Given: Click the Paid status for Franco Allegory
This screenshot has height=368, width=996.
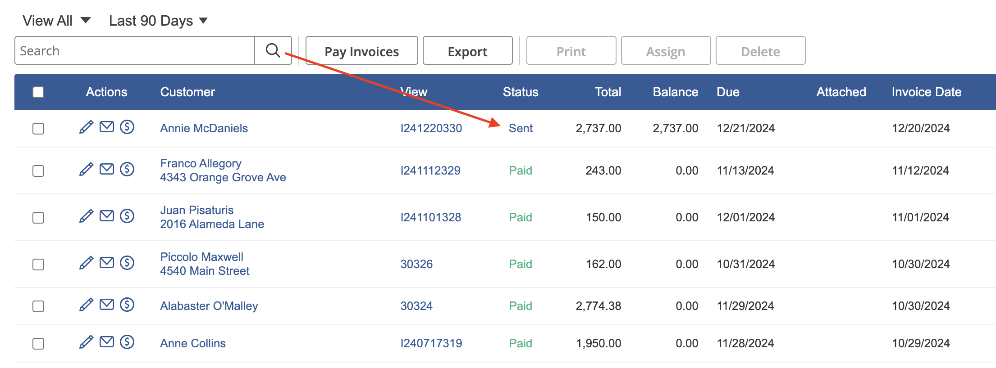Looking at the screenshot, I should point(521,171).
